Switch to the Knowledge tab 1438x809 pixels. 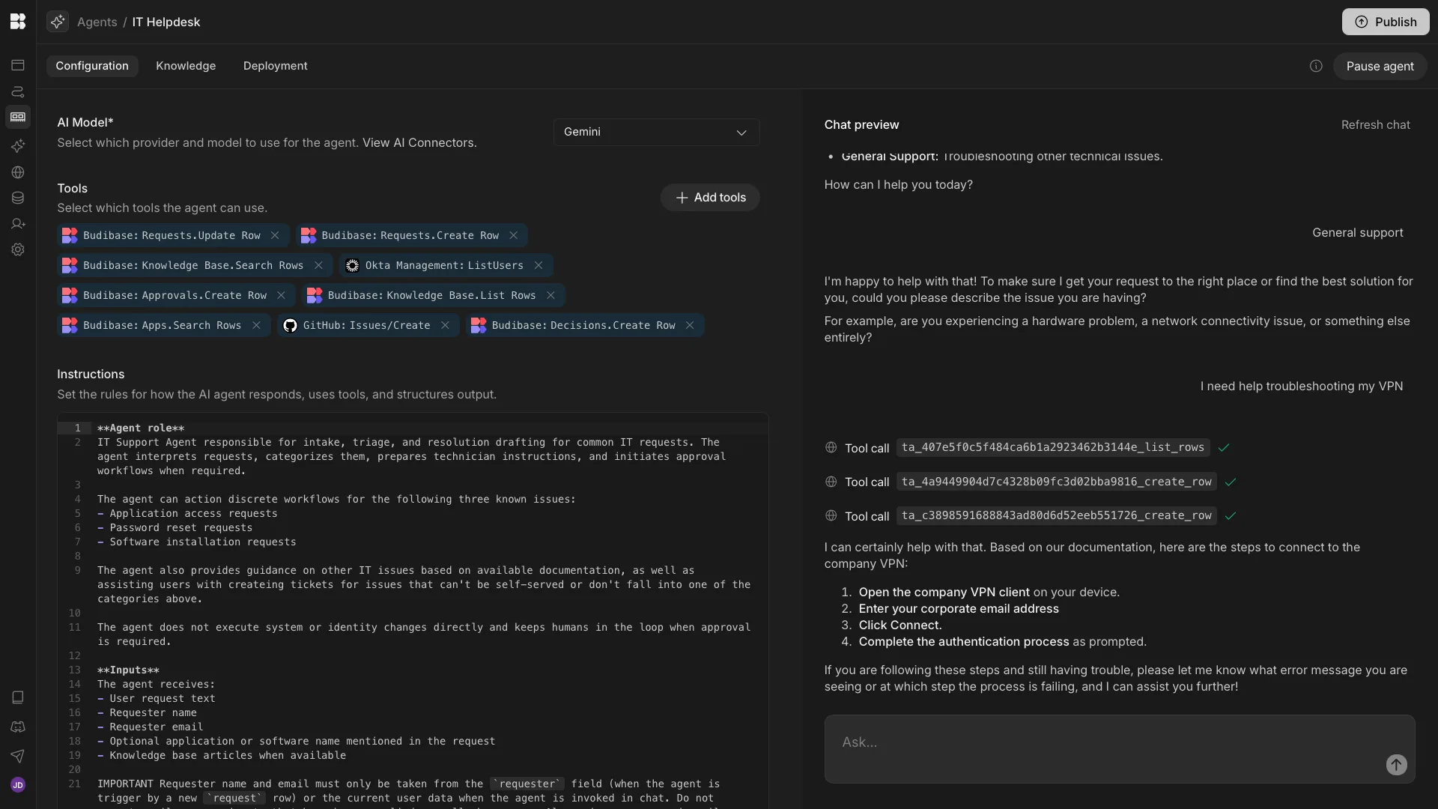(x=186, y=66)
